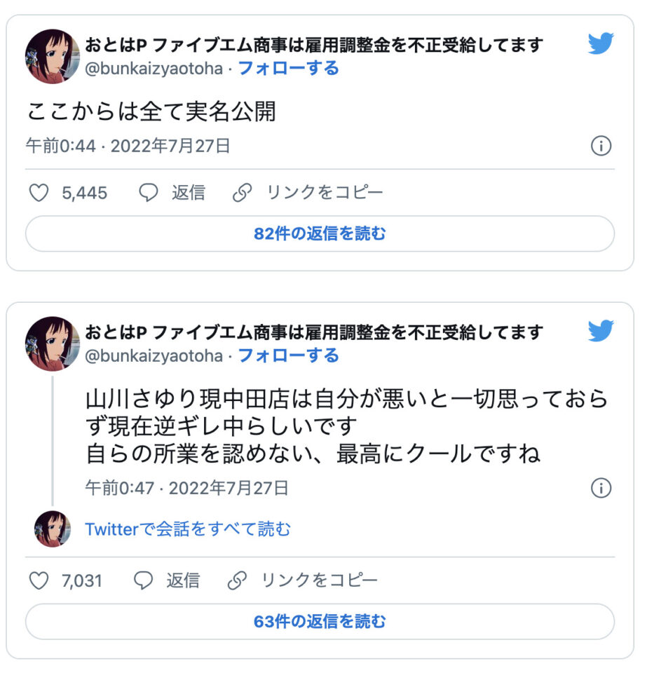Click the second tweet's large profile avatar
Screen dimensions: 647x673
pos(53,344)
